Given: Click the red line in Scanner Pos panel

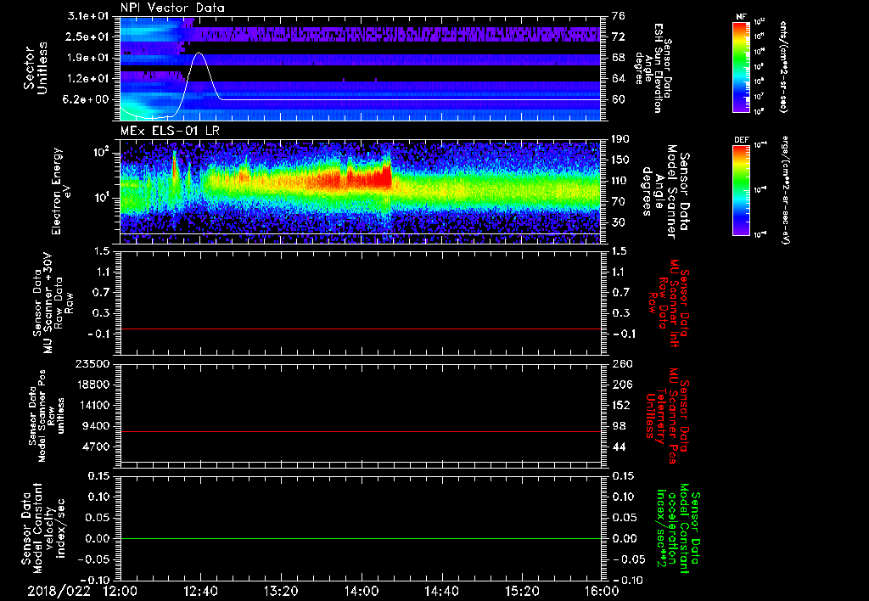Looking at the screenshot, I should [360, 431].
